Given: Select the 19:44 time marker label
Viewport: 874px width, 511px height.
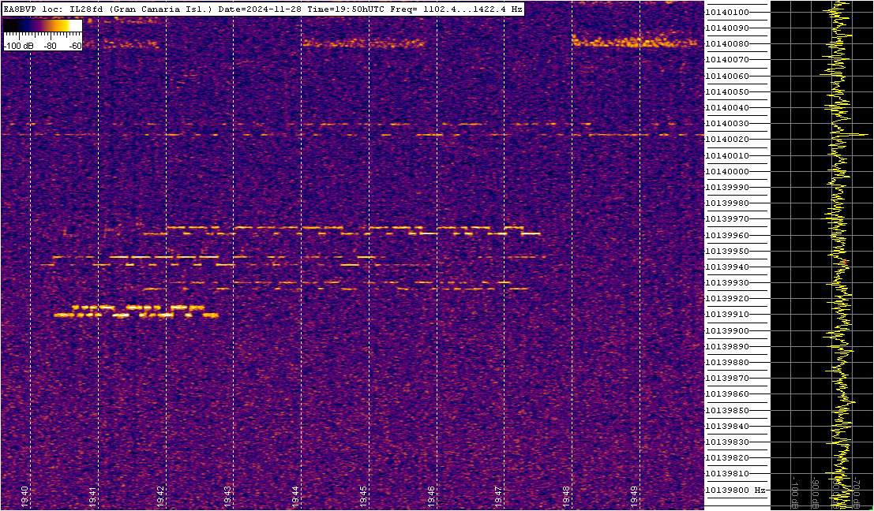Looking at the screenshot, I should coord(295,495).
